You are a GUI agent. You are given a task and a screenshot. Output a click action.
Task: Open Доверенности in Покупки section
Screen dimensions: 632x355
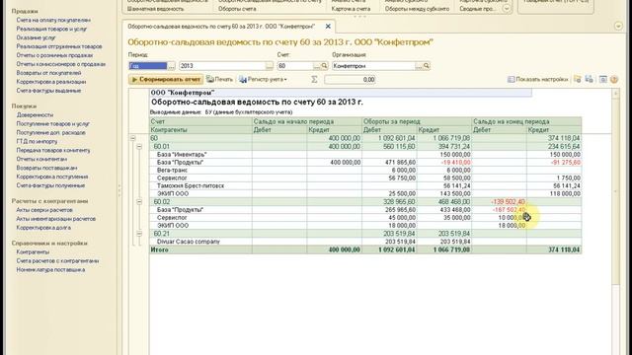[x=35, y=114]
